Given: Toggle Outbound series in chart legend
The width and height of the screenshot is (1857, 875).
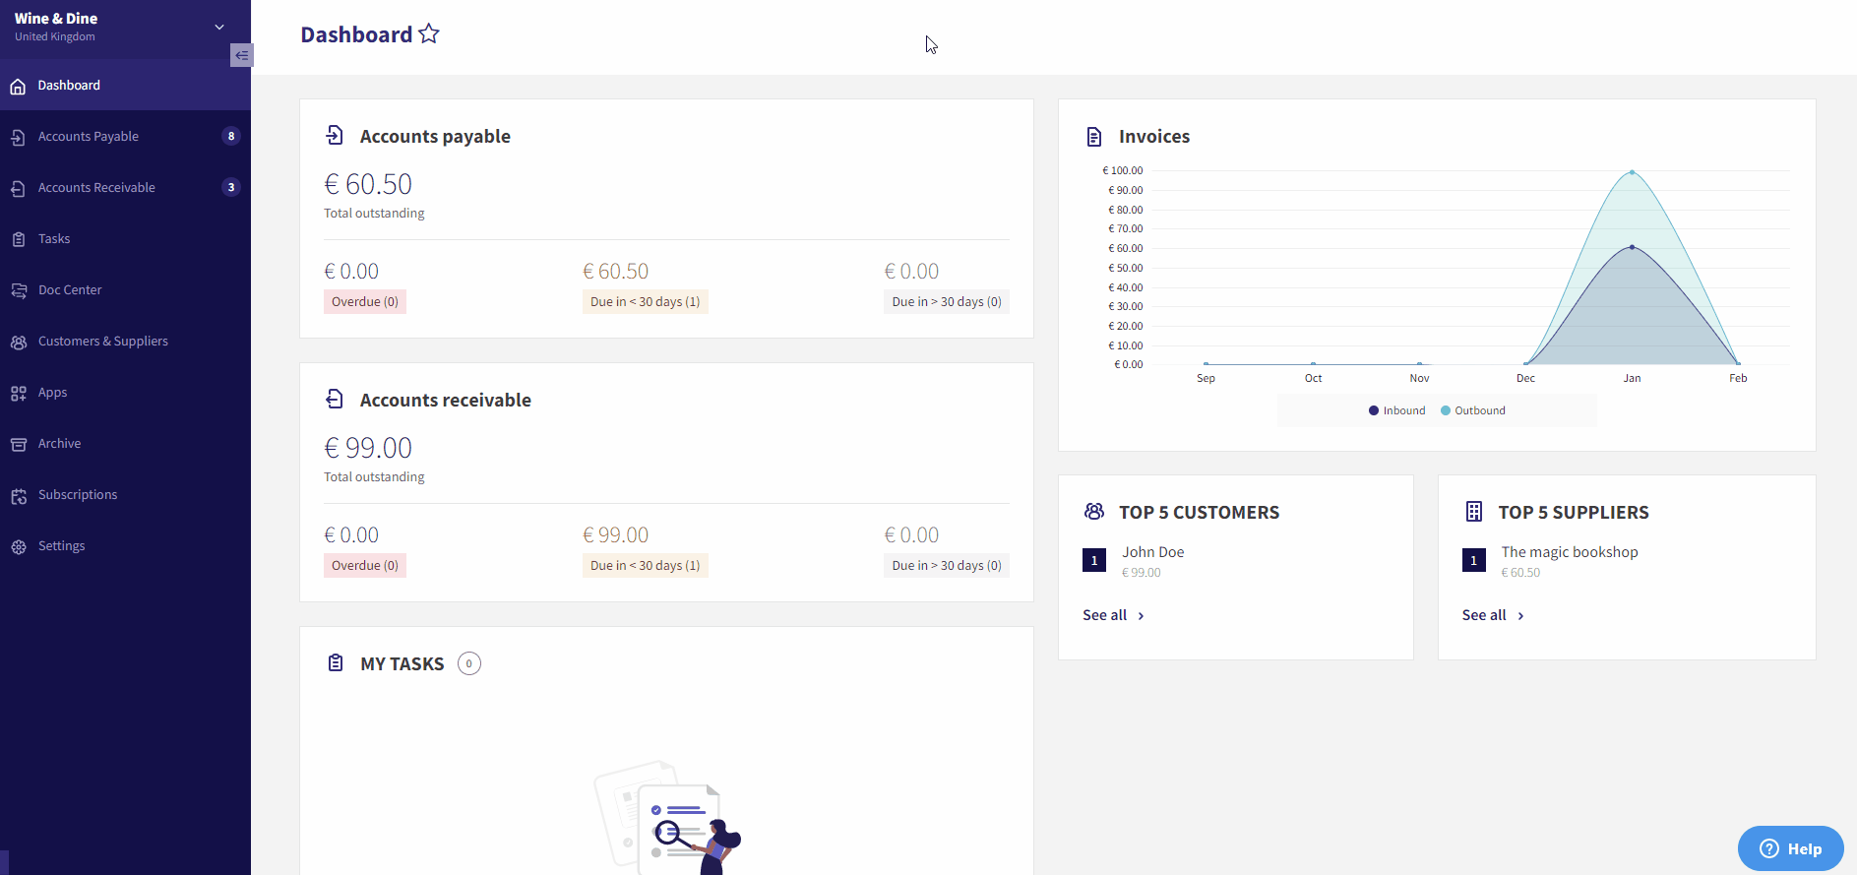Looking at the screenshot, I should tap(1473, 410).
